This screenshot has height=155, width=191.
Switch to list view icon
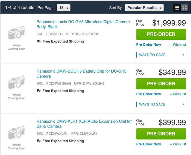click(177, 8)
